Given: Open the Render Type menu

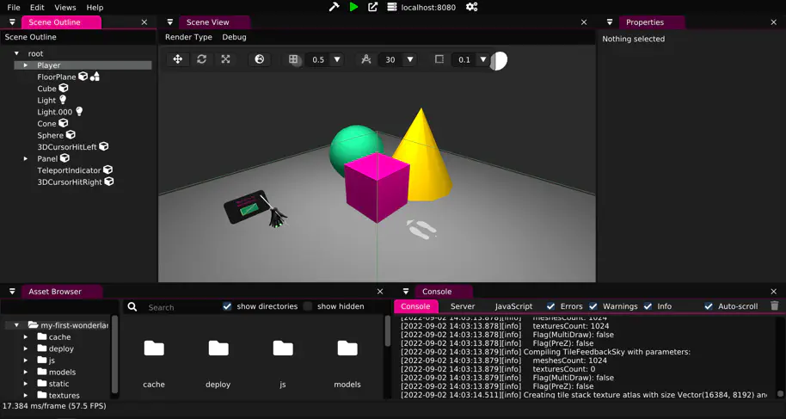Looking at the screenshot, I should [188, 37].
